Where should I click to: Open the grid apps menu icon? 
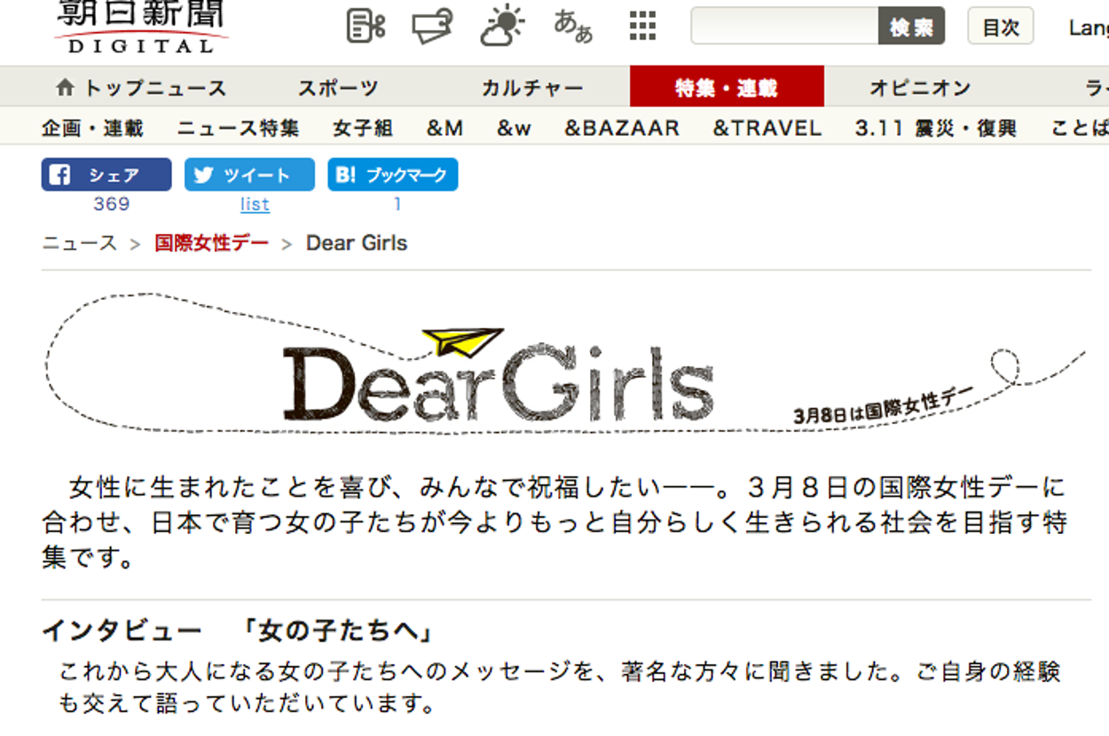click(x=642, y=27)
